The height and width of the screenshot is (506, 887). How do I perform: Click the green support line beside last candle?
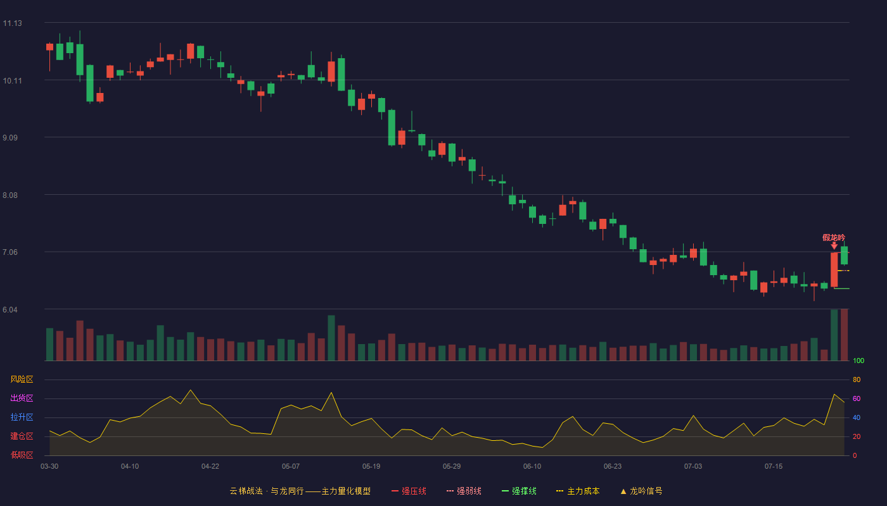(841, 288)
